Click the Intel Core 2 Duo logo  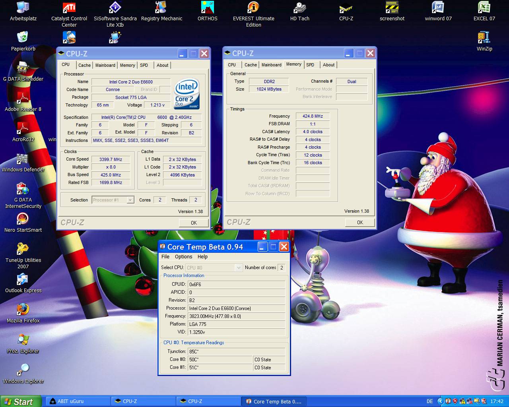coord(187,94)
